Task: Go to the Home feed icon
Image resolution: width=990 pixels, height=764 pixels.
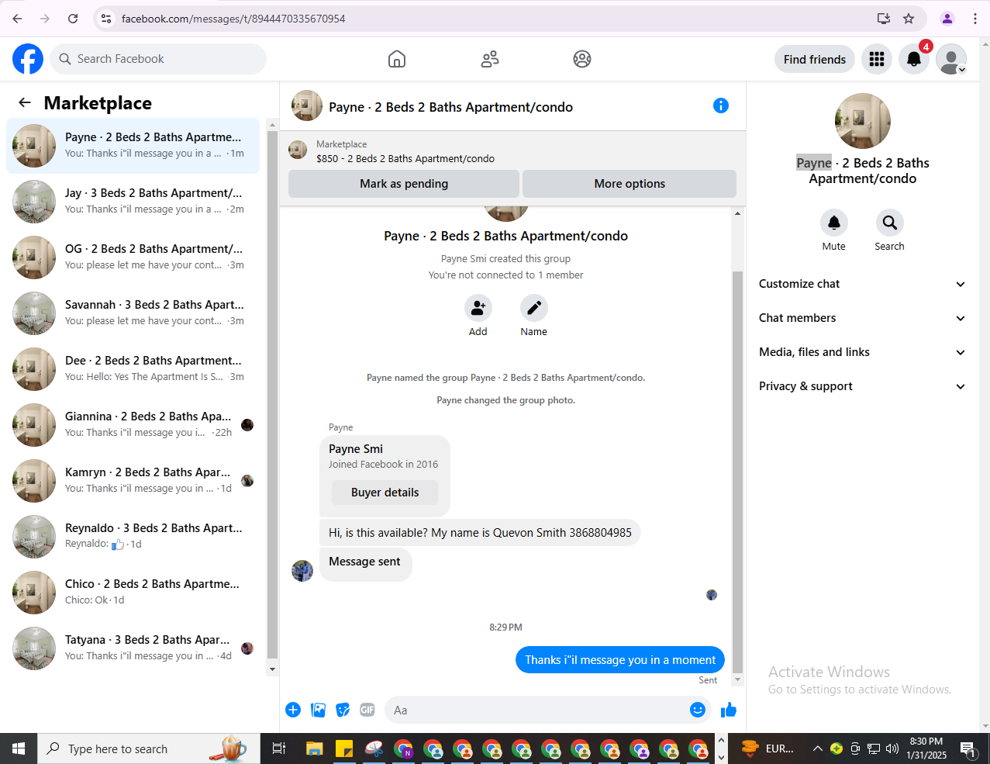Action: (397, 59)
